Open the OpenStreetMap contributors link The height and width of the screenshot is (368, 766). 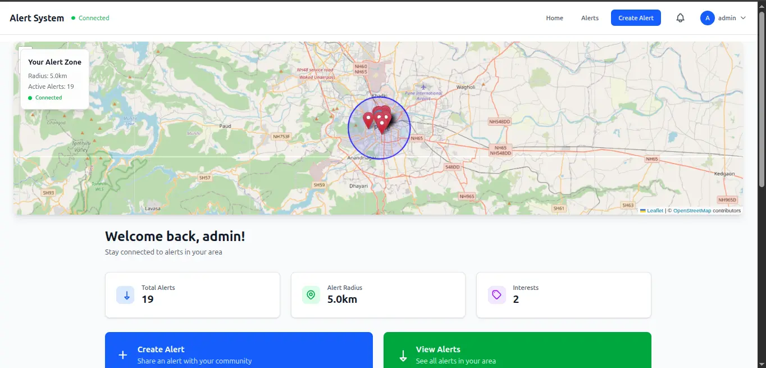(692, 211)
